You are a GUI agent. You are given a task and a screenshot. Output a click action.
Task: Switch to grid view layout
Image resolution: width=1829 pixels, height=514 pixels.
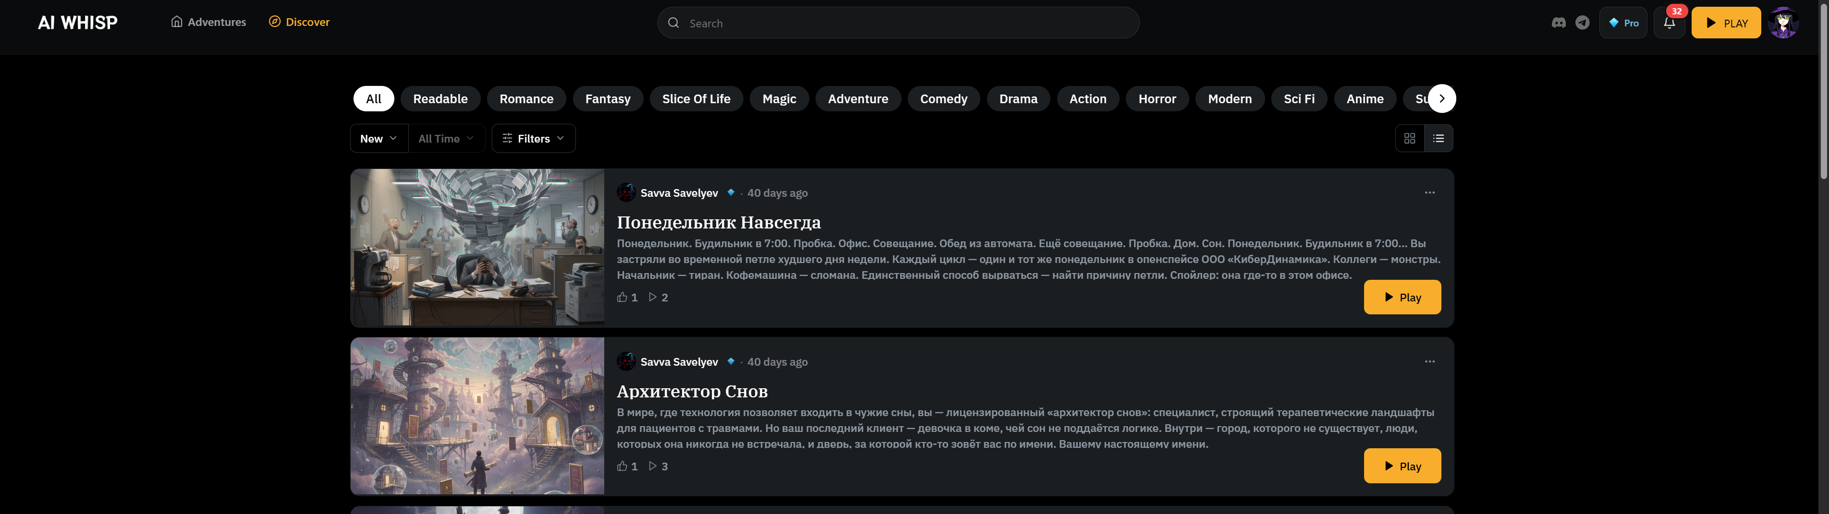(x=1409, y=138)
